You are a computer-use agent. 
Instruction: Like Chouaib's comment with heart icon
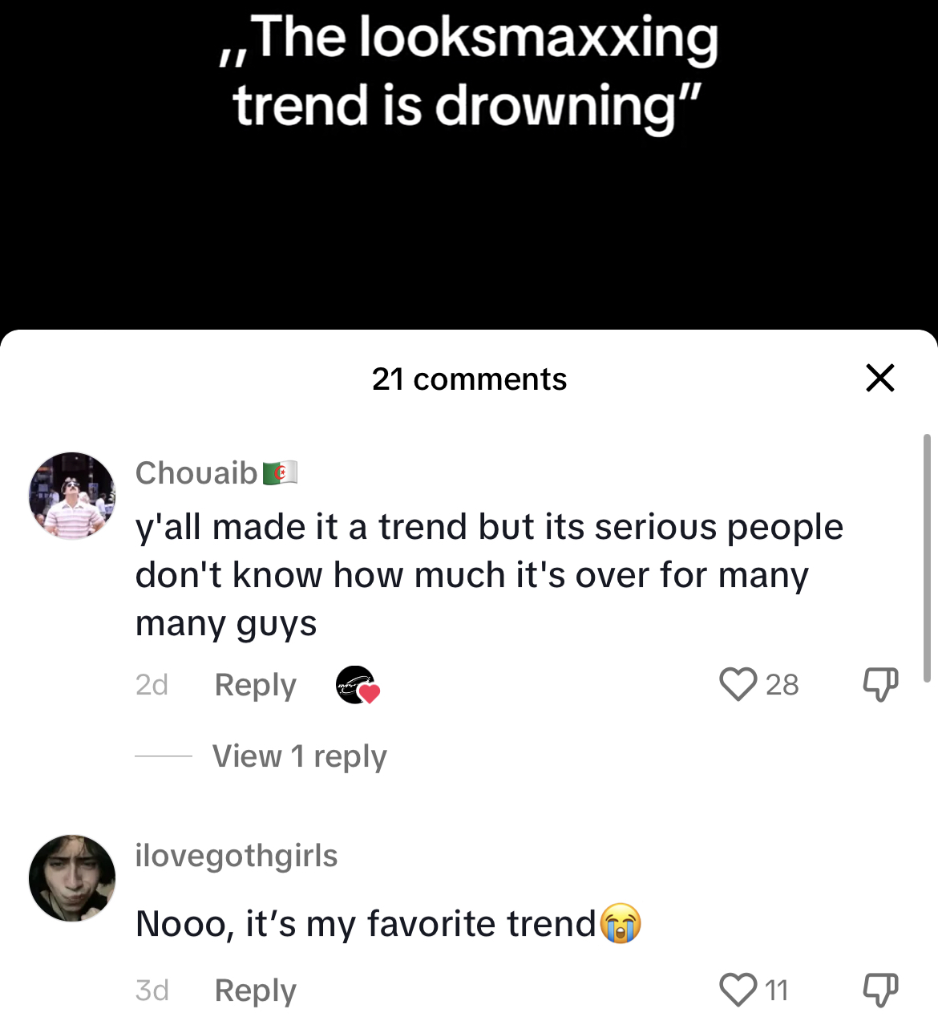[x=738, y=684]
